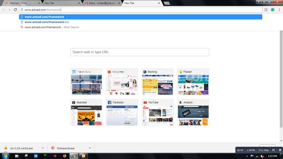
Task: Click the address bar with actcad URL
Action: pyautogui.click(x=141, y=10)
